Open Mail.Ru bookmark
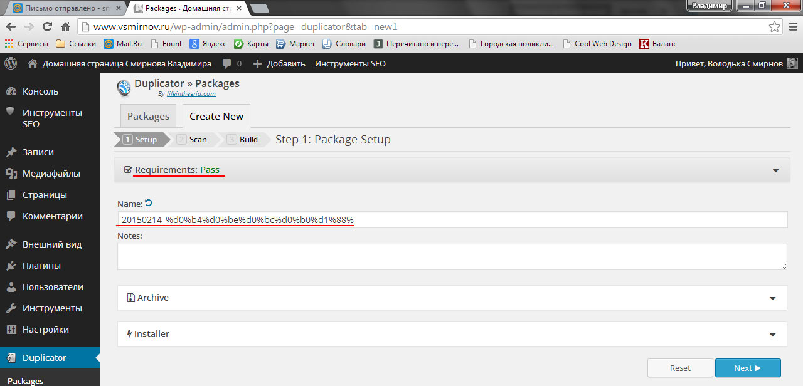This screenshot has height=386, width=803. [x=123, y=44]
